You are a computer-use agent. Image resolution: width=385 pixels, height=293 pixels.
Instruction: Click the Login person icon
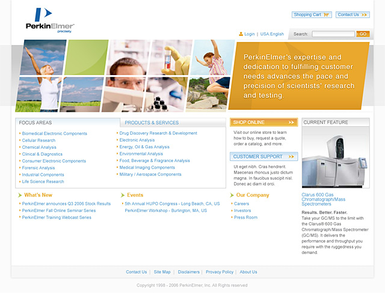pyautogui.click(x=241, y=34)
